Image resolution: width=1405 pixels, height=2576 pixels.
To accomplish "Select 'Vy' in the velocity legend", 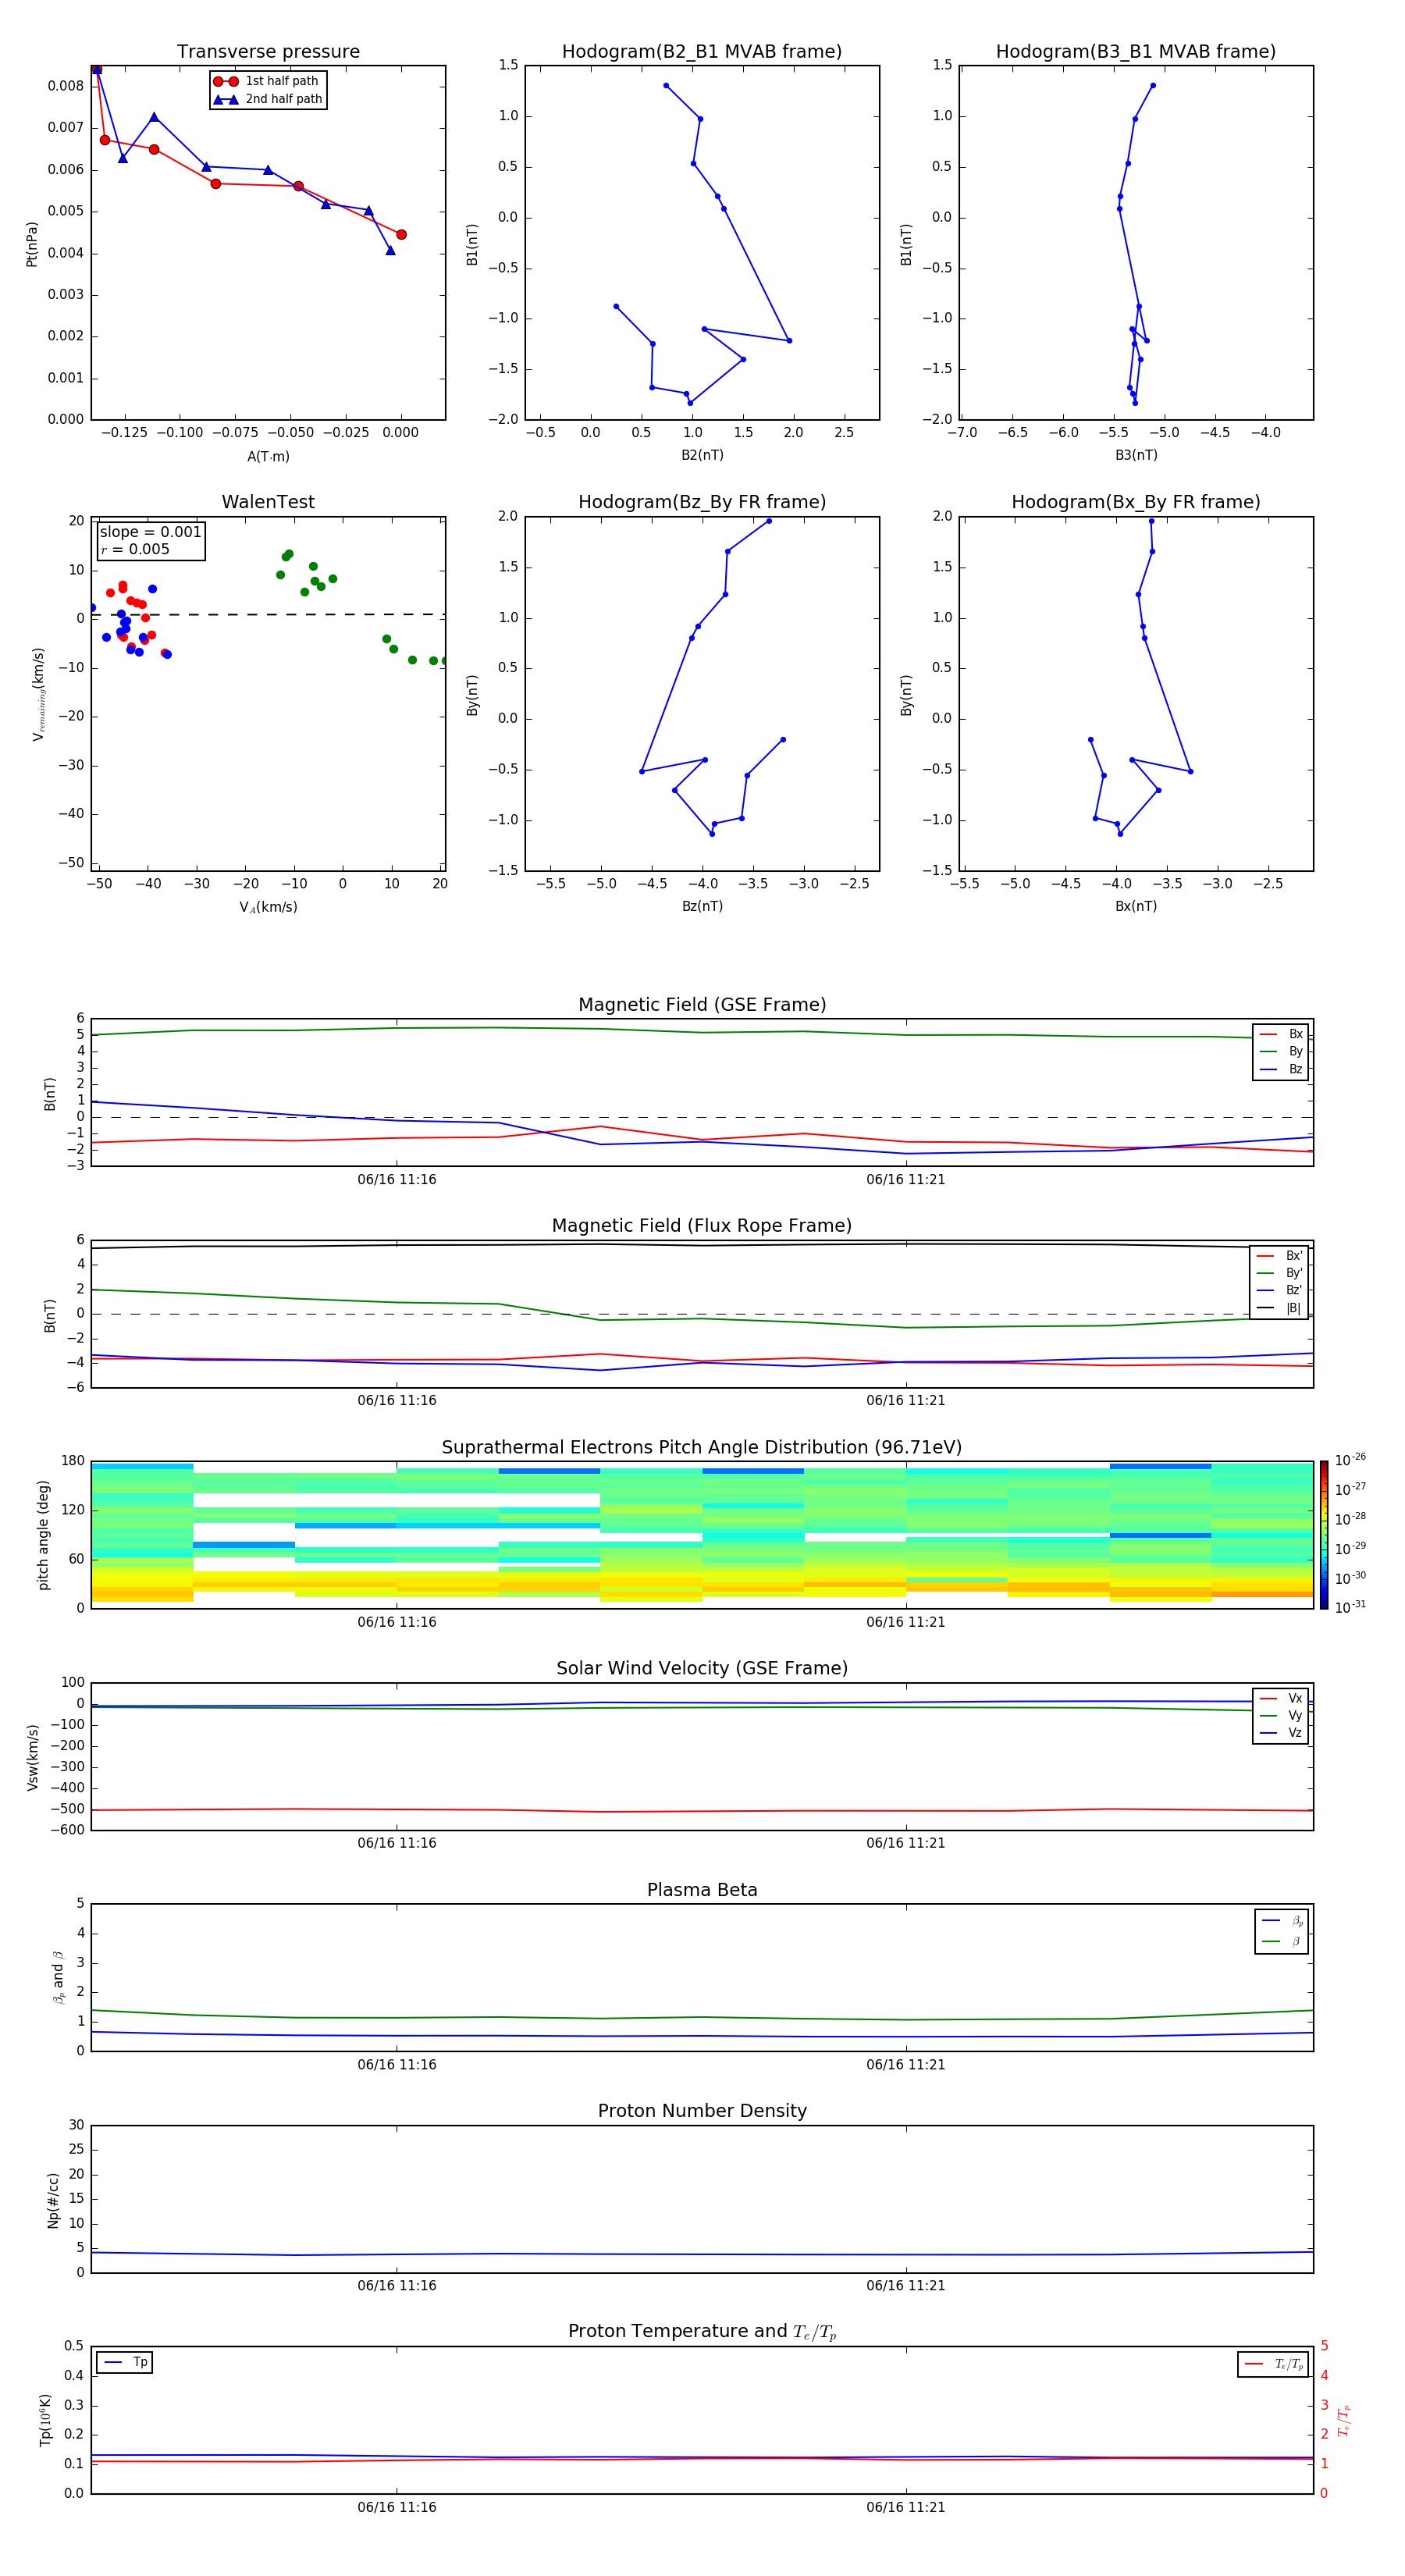I will [1282, 1715].
